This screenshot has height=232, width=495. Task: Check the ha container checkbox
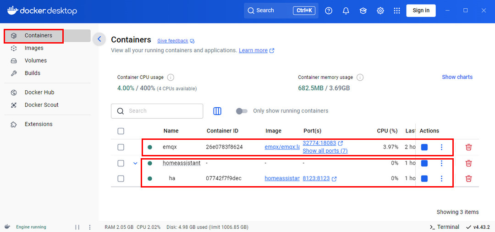tap(121, 179)
